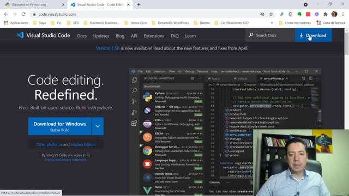349x196 pixels.
Task: Click the Source Control icon in activity bar
Action: tap(134, 101)
